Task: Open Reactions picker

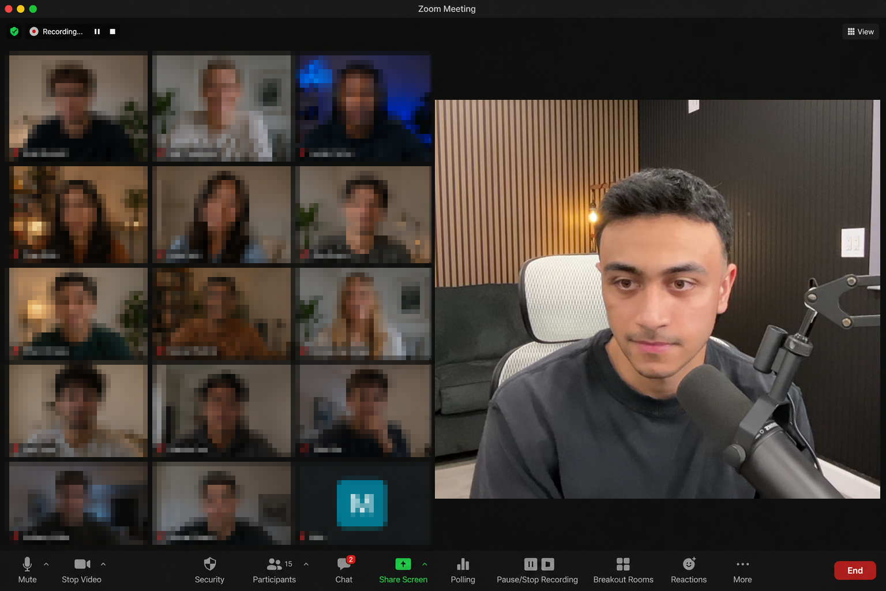Action: (689, 570)
